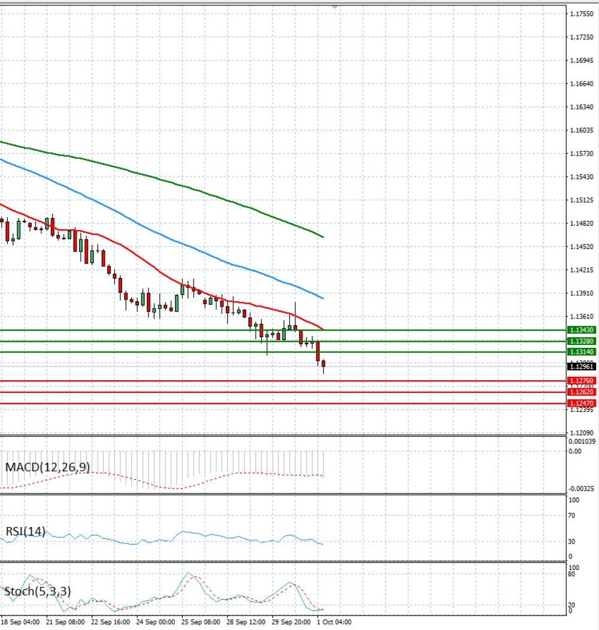The image size is (599, 630).
Task: Select the 1.15730 price axis label
Action: tap(582, 153)
